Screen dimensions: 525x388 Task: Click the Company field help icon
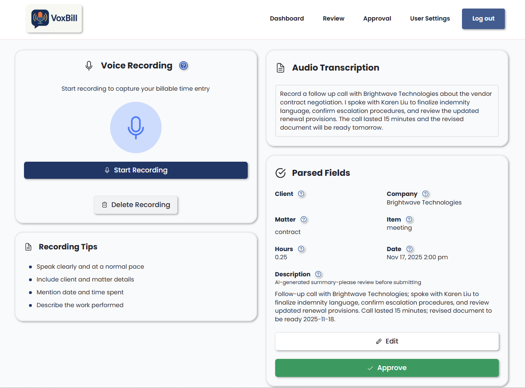[425, 194]
